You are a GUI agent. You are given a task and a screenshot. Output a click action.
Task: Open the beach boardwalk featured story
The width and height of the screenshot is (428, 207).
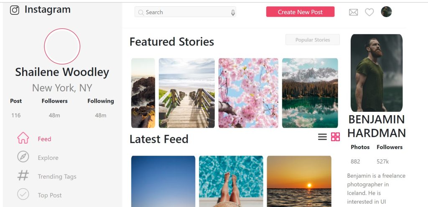(187, 93)
